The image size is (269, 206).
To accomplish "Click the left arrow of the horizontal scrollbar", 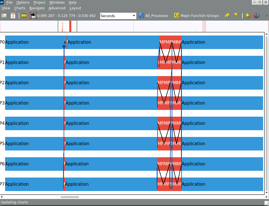I will pyautogui.click(x=1, y=197).
